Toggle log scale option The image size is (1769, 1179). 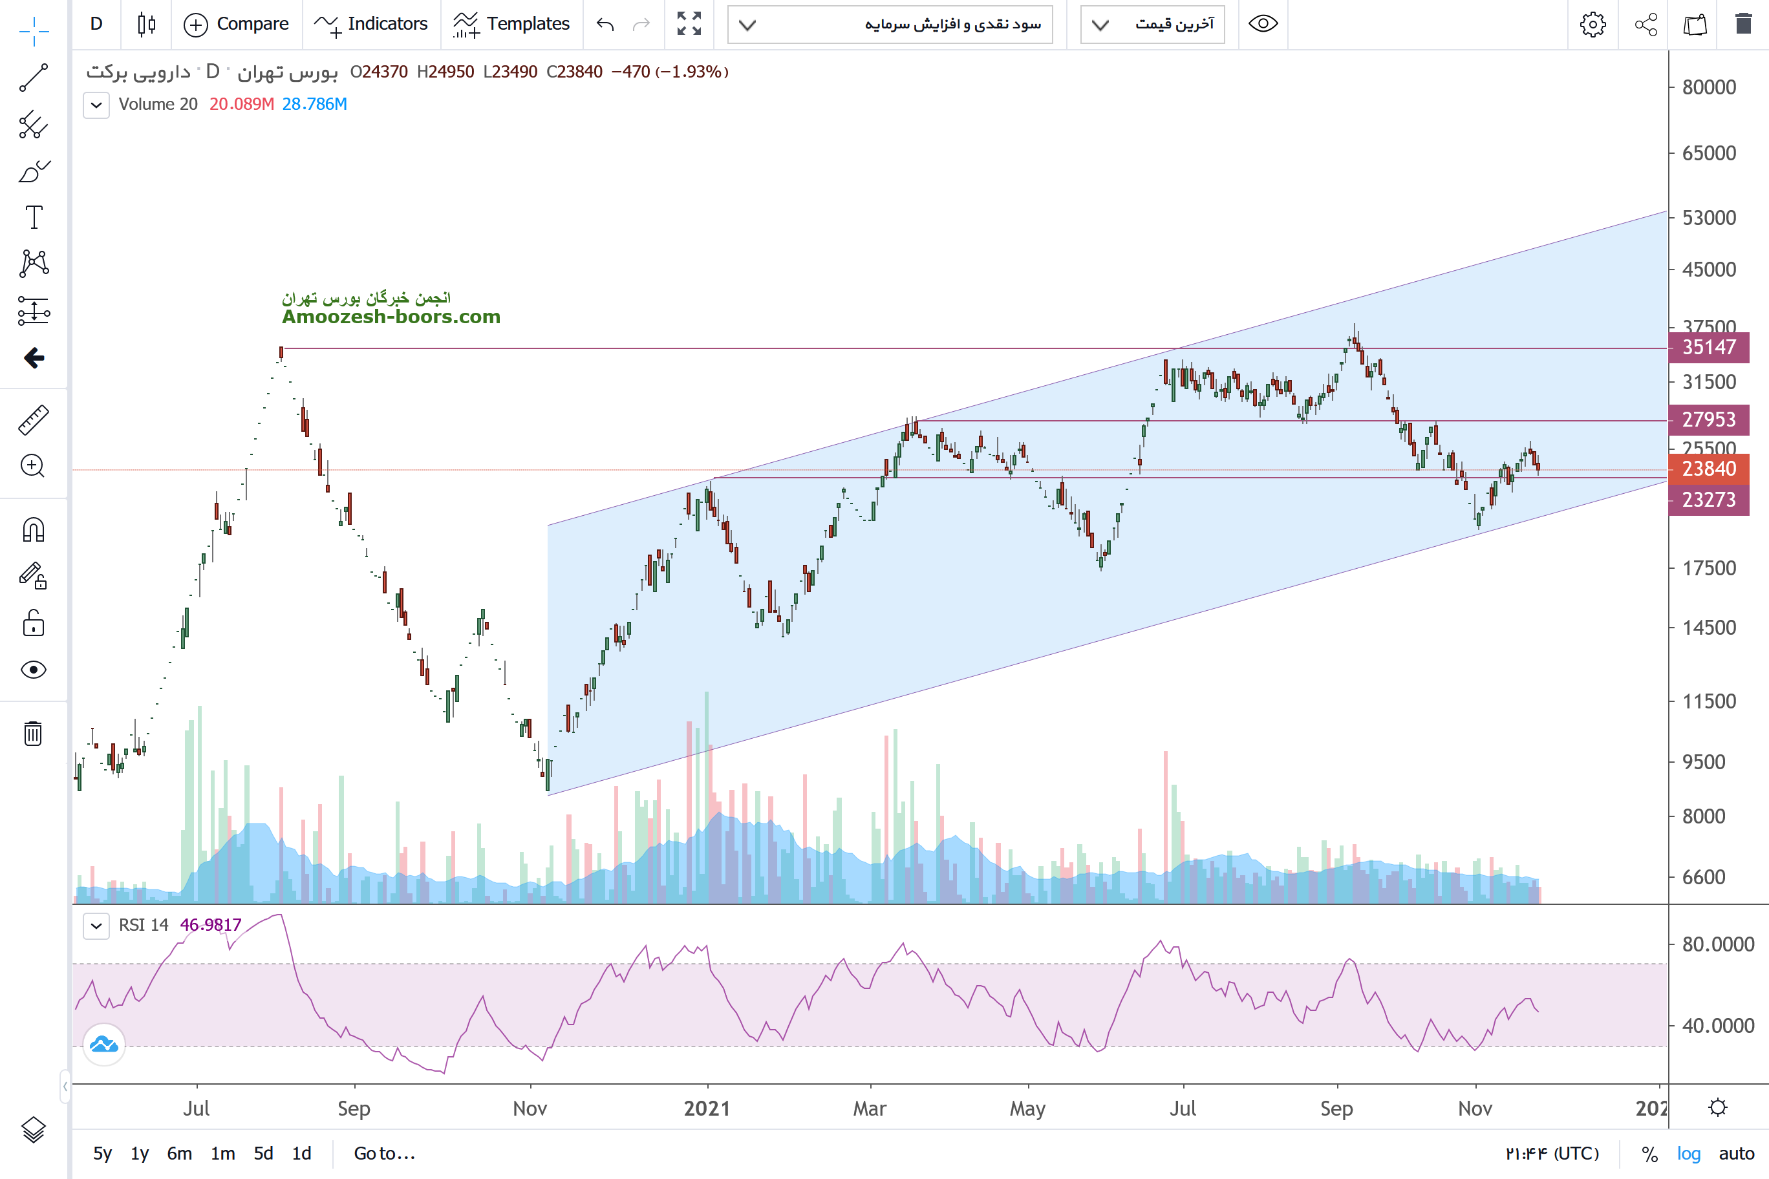(x=1689, y=1153)
